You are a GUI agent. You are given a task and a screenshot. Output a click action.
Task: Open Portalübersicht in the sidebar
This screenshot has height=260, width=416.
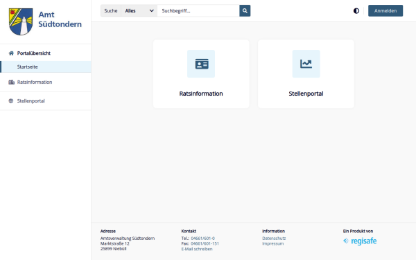coord(34,53)
